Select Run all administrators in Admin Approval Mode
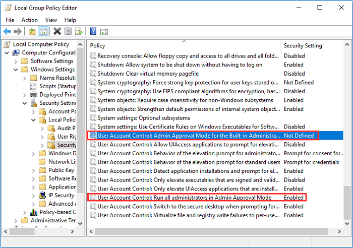The height and width of the screenshot is (248, 353). (x=184, y=198)
